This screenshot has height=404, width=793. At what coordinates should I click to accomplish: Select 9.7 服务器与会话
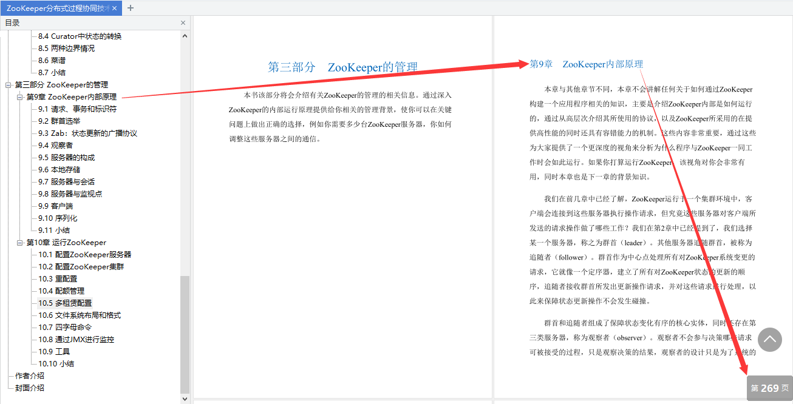pos(66,182)
